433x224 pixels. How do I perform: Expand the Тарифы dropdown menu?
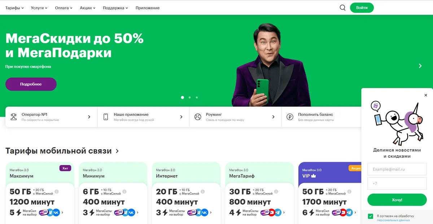(14, 8)
